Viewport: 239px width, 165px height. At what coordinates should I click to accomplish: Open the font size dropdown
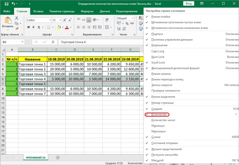[x=60, y=20]
